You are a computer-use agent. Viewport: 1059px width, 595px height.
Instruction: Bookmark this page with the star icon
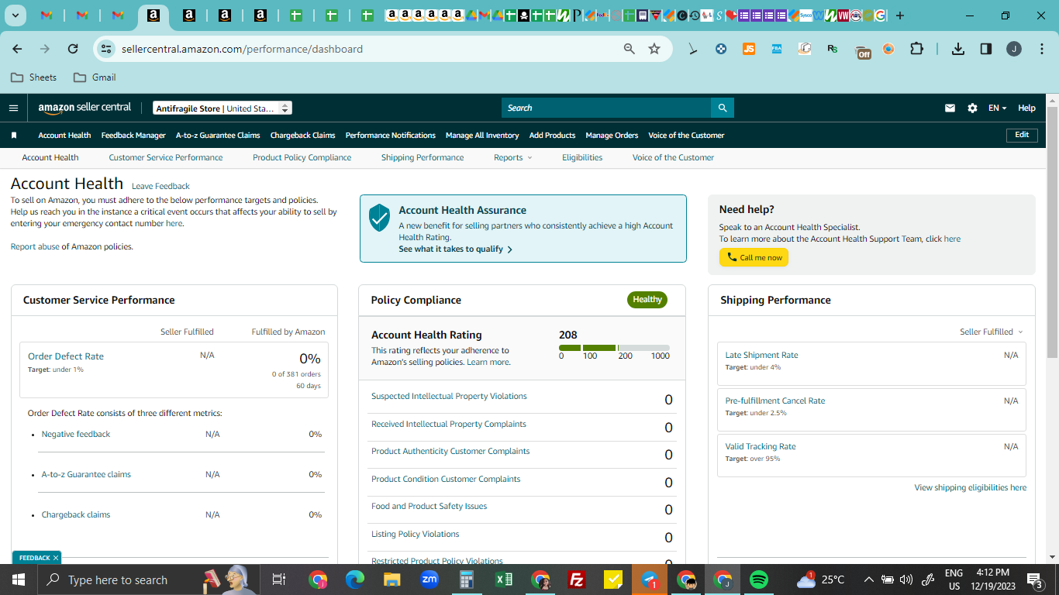click(654, 49)
